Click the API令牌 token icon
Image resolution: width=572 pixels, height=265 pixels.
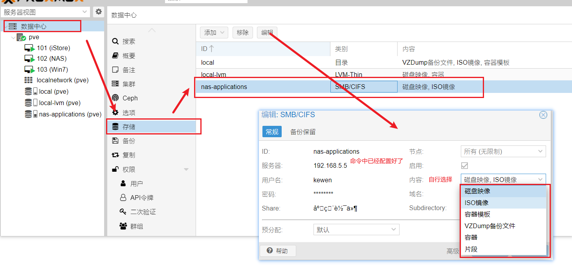123,198
